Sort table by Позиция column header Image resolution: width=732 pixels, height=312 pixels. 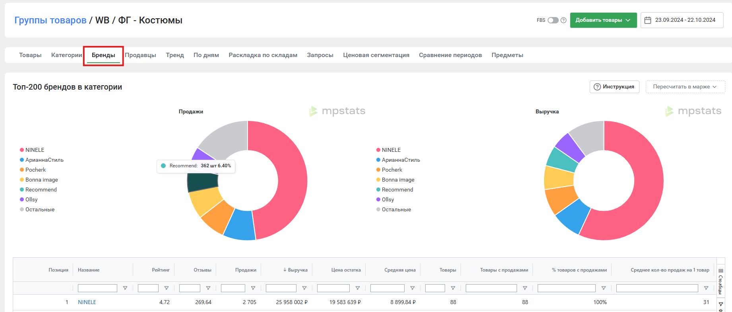[x=58, y=270]
